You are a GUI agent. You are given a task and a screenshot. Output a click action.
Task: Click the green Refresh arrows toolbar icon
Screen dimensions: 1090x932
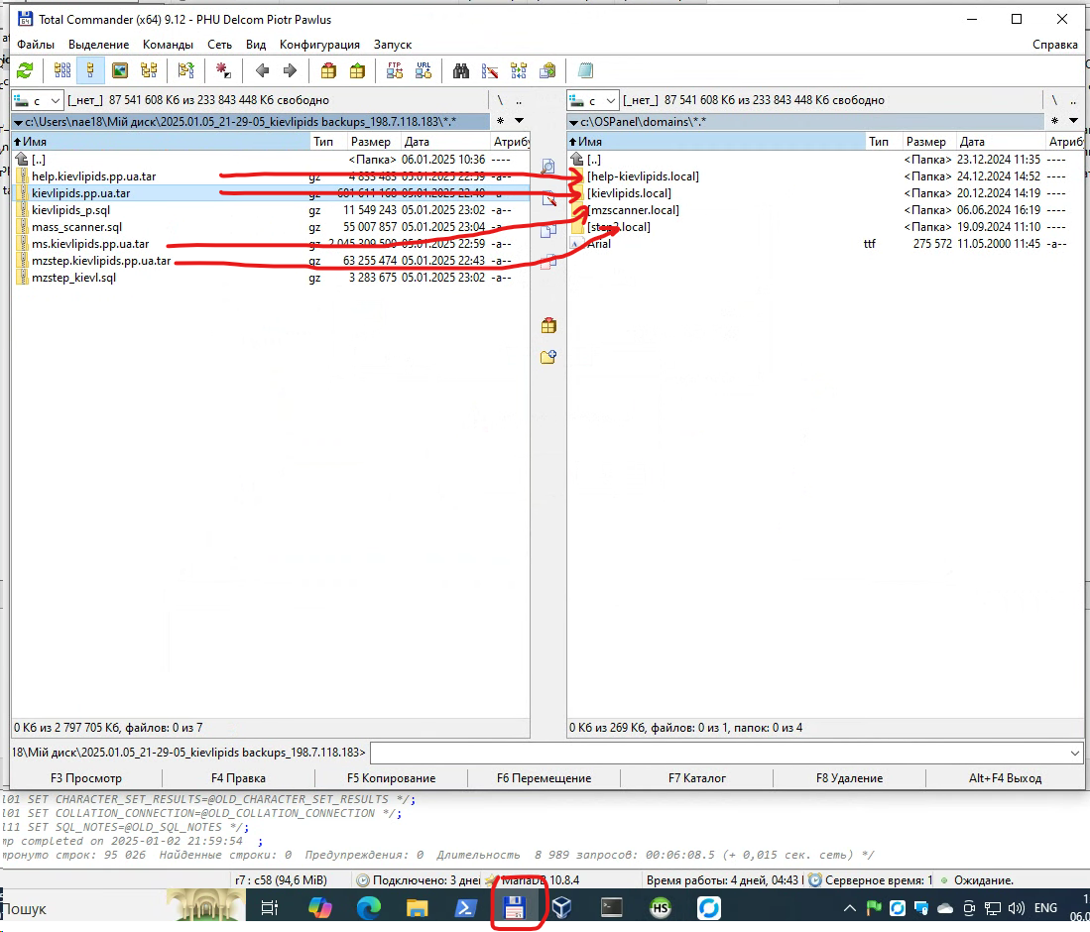point(25,70)
